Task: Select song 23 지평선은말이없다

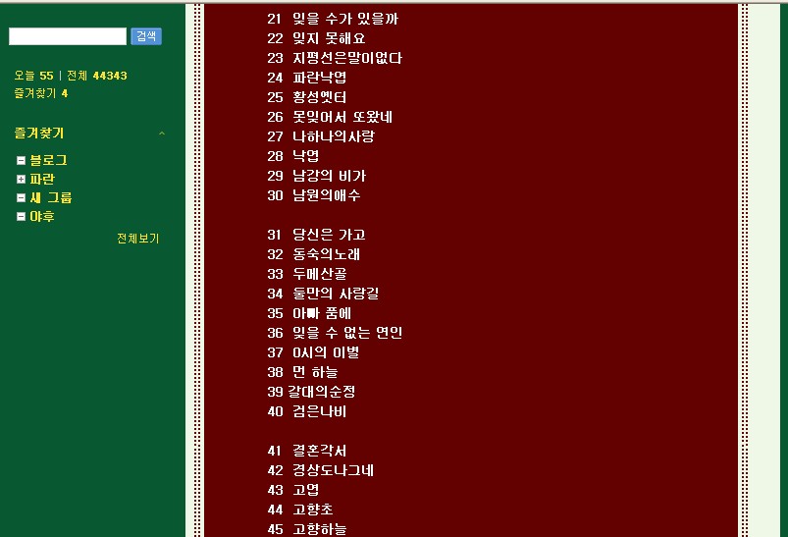Action: click(335, 58)
